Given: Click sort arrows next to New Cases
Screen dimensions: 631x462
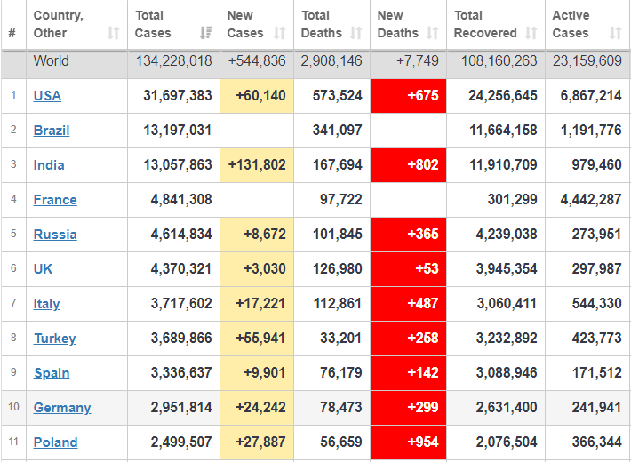Looking at the screenshot, I should [x=279, y=33].
